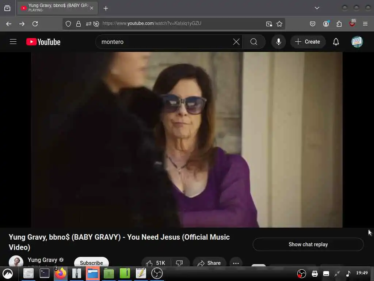374x281 pixels.
Task: Open Firefox account icon
Action: 326,24
